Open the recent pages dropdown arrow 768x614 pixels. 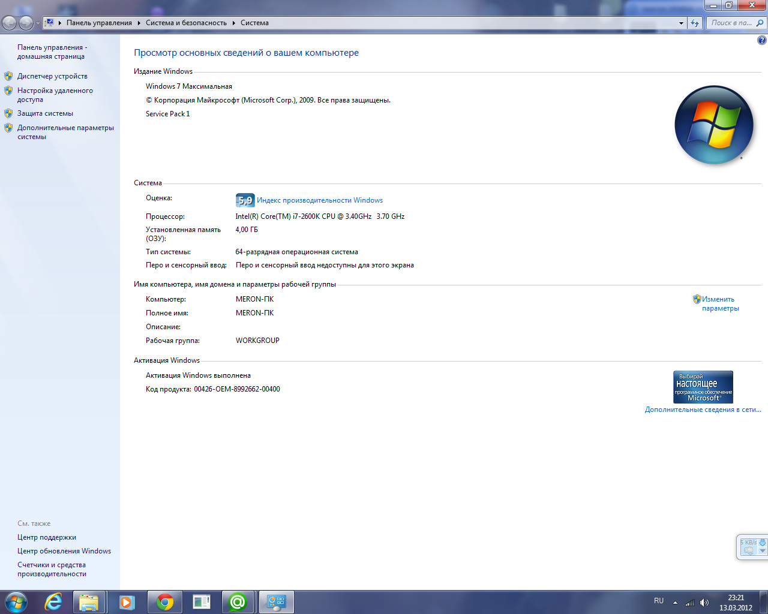38,23
